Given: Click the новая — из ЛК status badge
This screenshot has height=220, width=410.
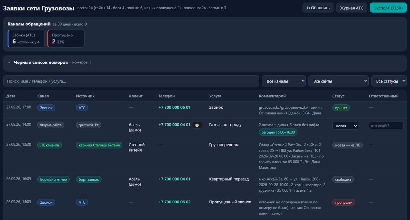Looking at the screenshot, I should point(347,145).
